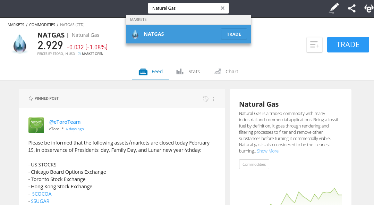
Task: Click the large blue TRADE button
Action: click(x=348, y=44)
